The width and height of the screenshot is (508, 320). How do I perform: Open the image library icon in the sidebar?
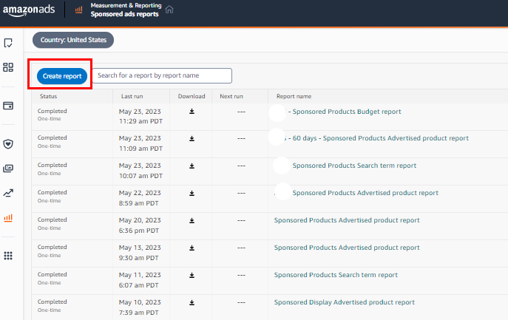coord(9,168)
